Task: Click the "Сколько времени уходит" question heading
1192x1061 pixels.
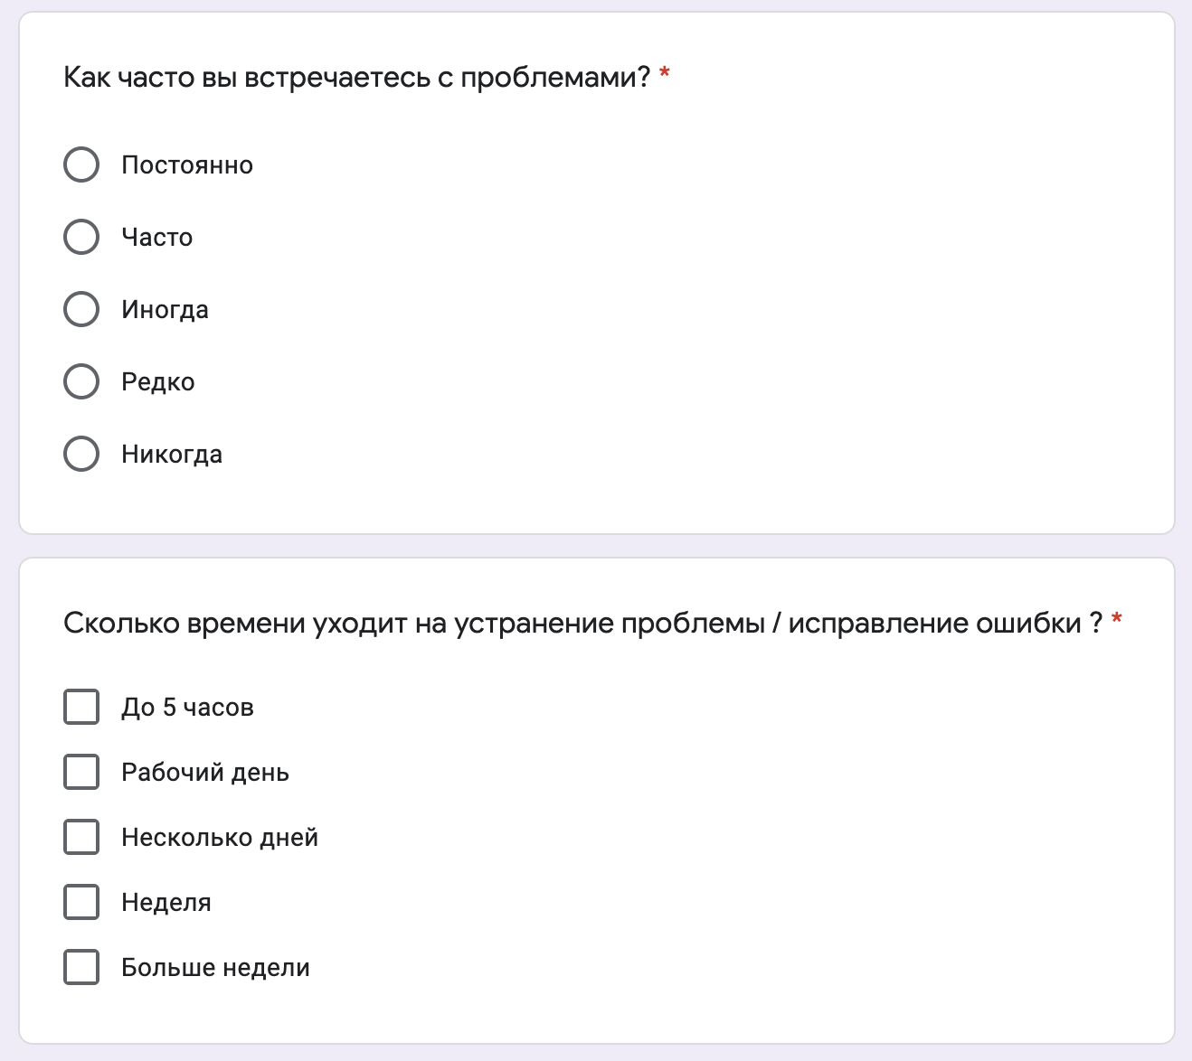Action: coord(583,624)
